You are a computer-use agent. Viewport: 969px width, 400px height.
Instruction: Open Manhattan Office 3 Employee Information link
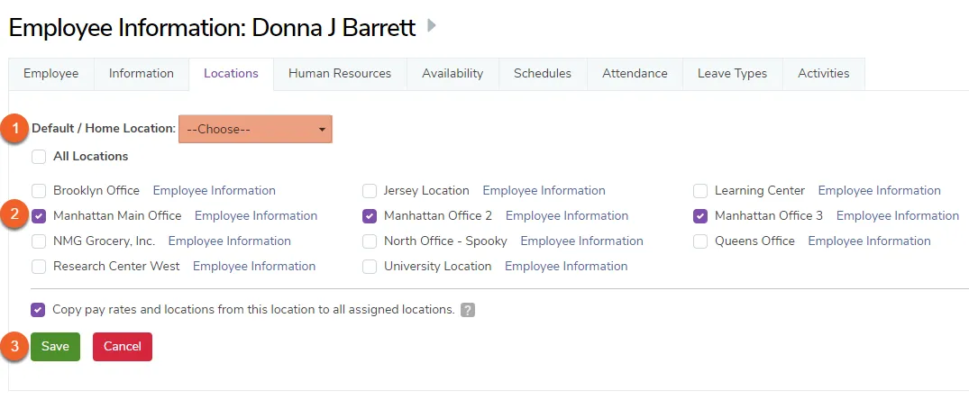coord(898,216)
